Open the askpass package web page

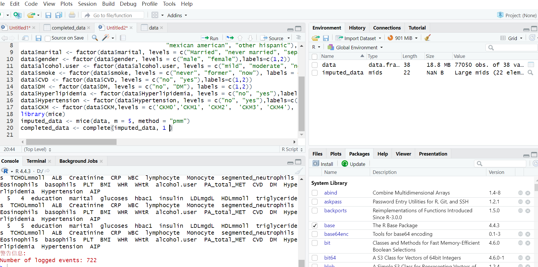(520, 202)
